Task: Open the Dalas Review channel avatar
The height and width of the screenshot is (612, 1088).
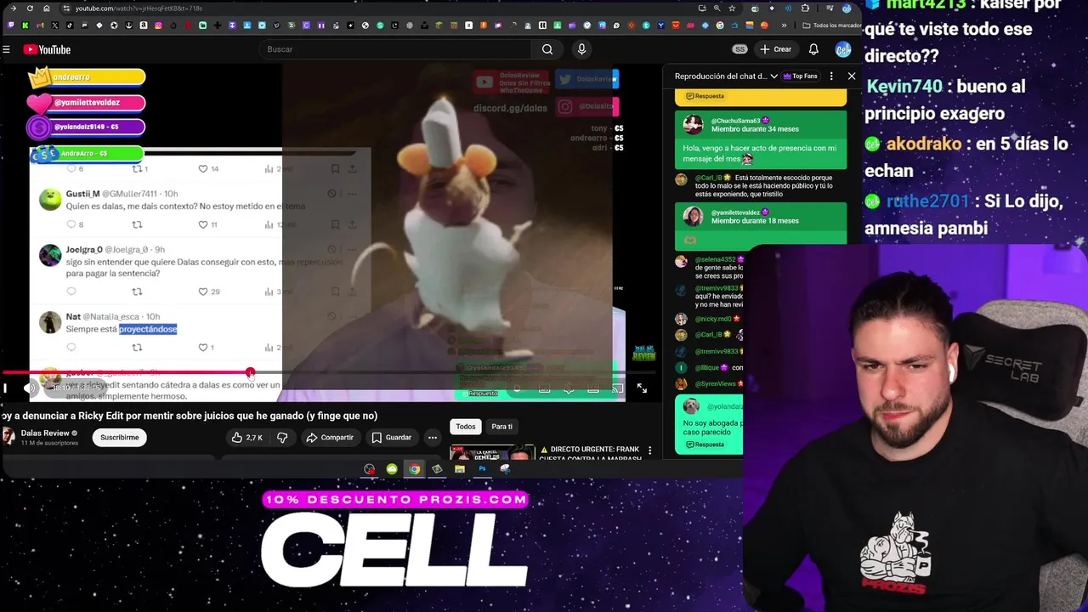Action: (x=8, y=437)
